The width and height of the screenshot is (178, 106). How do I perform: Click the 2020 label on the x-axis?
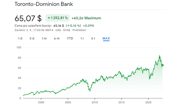148,102
